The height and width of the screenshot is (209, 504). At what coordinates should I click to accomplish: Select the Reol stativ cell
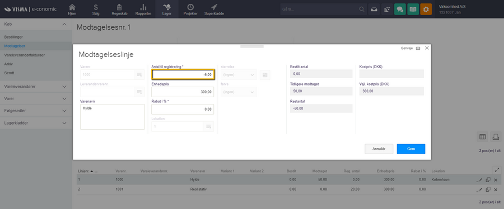[198, 189]
